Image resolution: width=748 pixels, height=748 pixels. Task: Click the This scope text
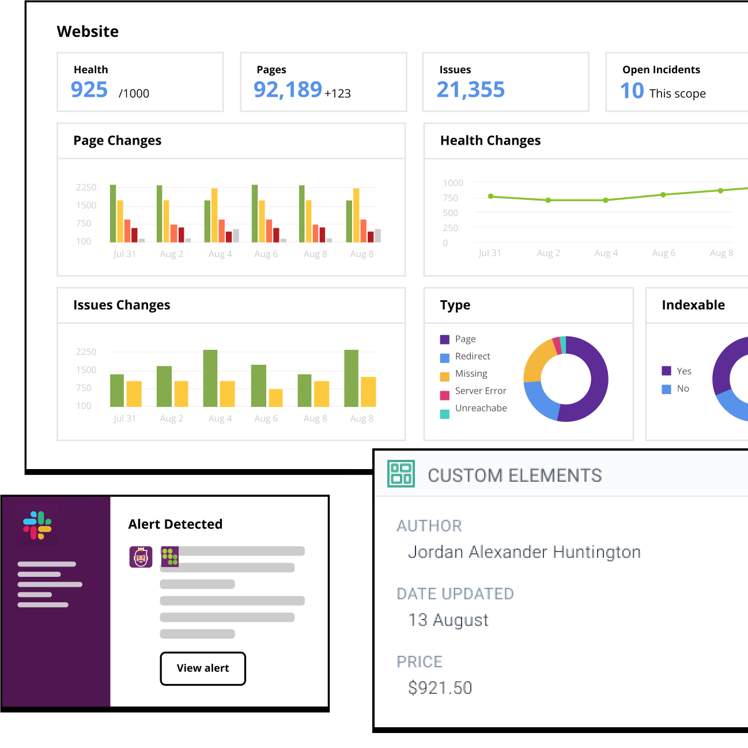coord(677,93)
